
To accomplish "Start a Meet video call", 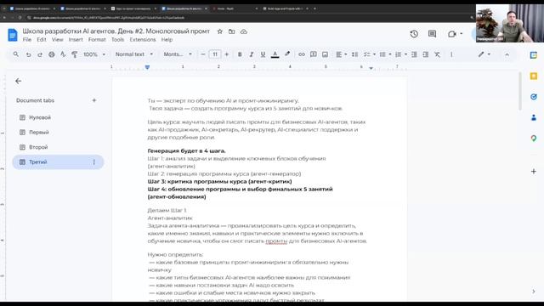I will tap(451, 34).
